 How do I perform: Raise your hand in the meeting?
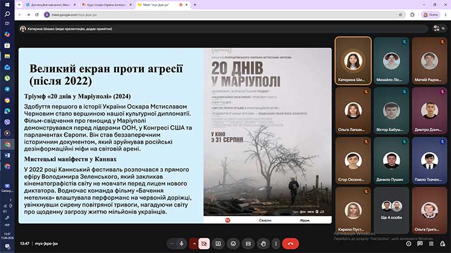click(263, 243)
